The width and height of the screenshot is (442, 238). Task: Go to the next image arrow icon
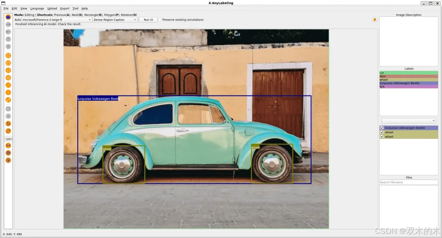coord(8,25)
